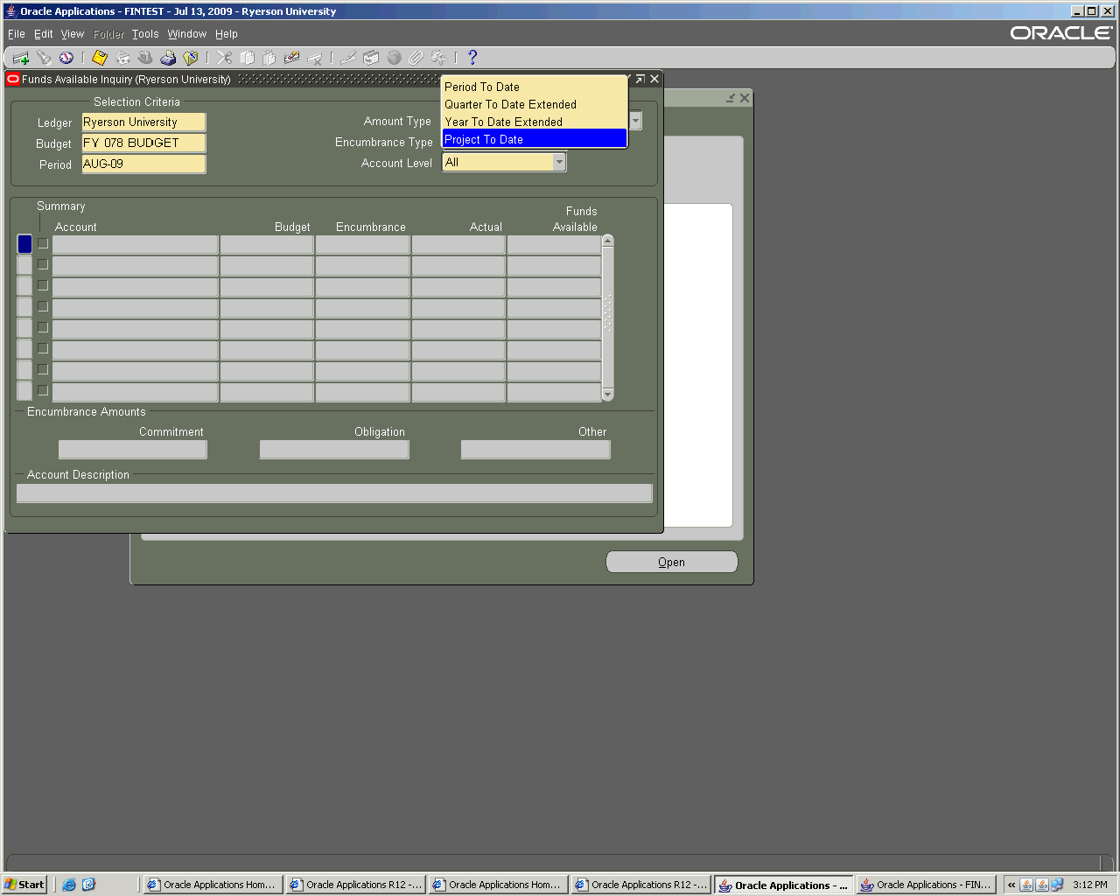The height and width of the screenshot is (896, 1120).
Task: Click the New Record toolbar icon
Action: click(21, 58)
